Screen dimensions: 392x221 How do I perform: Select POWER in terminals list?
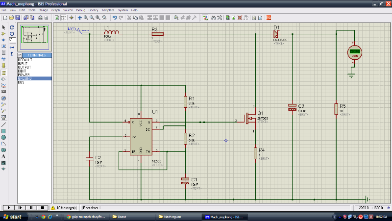(x=24, y=74)
